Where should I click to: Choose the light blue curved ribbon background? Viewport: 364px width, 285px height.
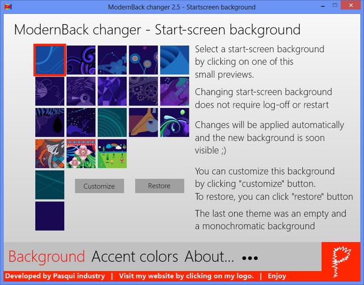tap(175, 60)
